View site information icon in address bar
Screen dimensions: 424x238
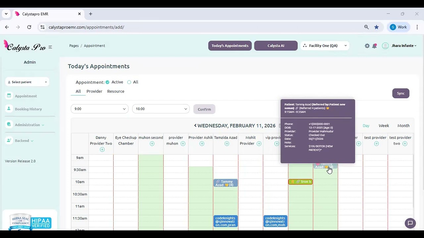[42, 27]
